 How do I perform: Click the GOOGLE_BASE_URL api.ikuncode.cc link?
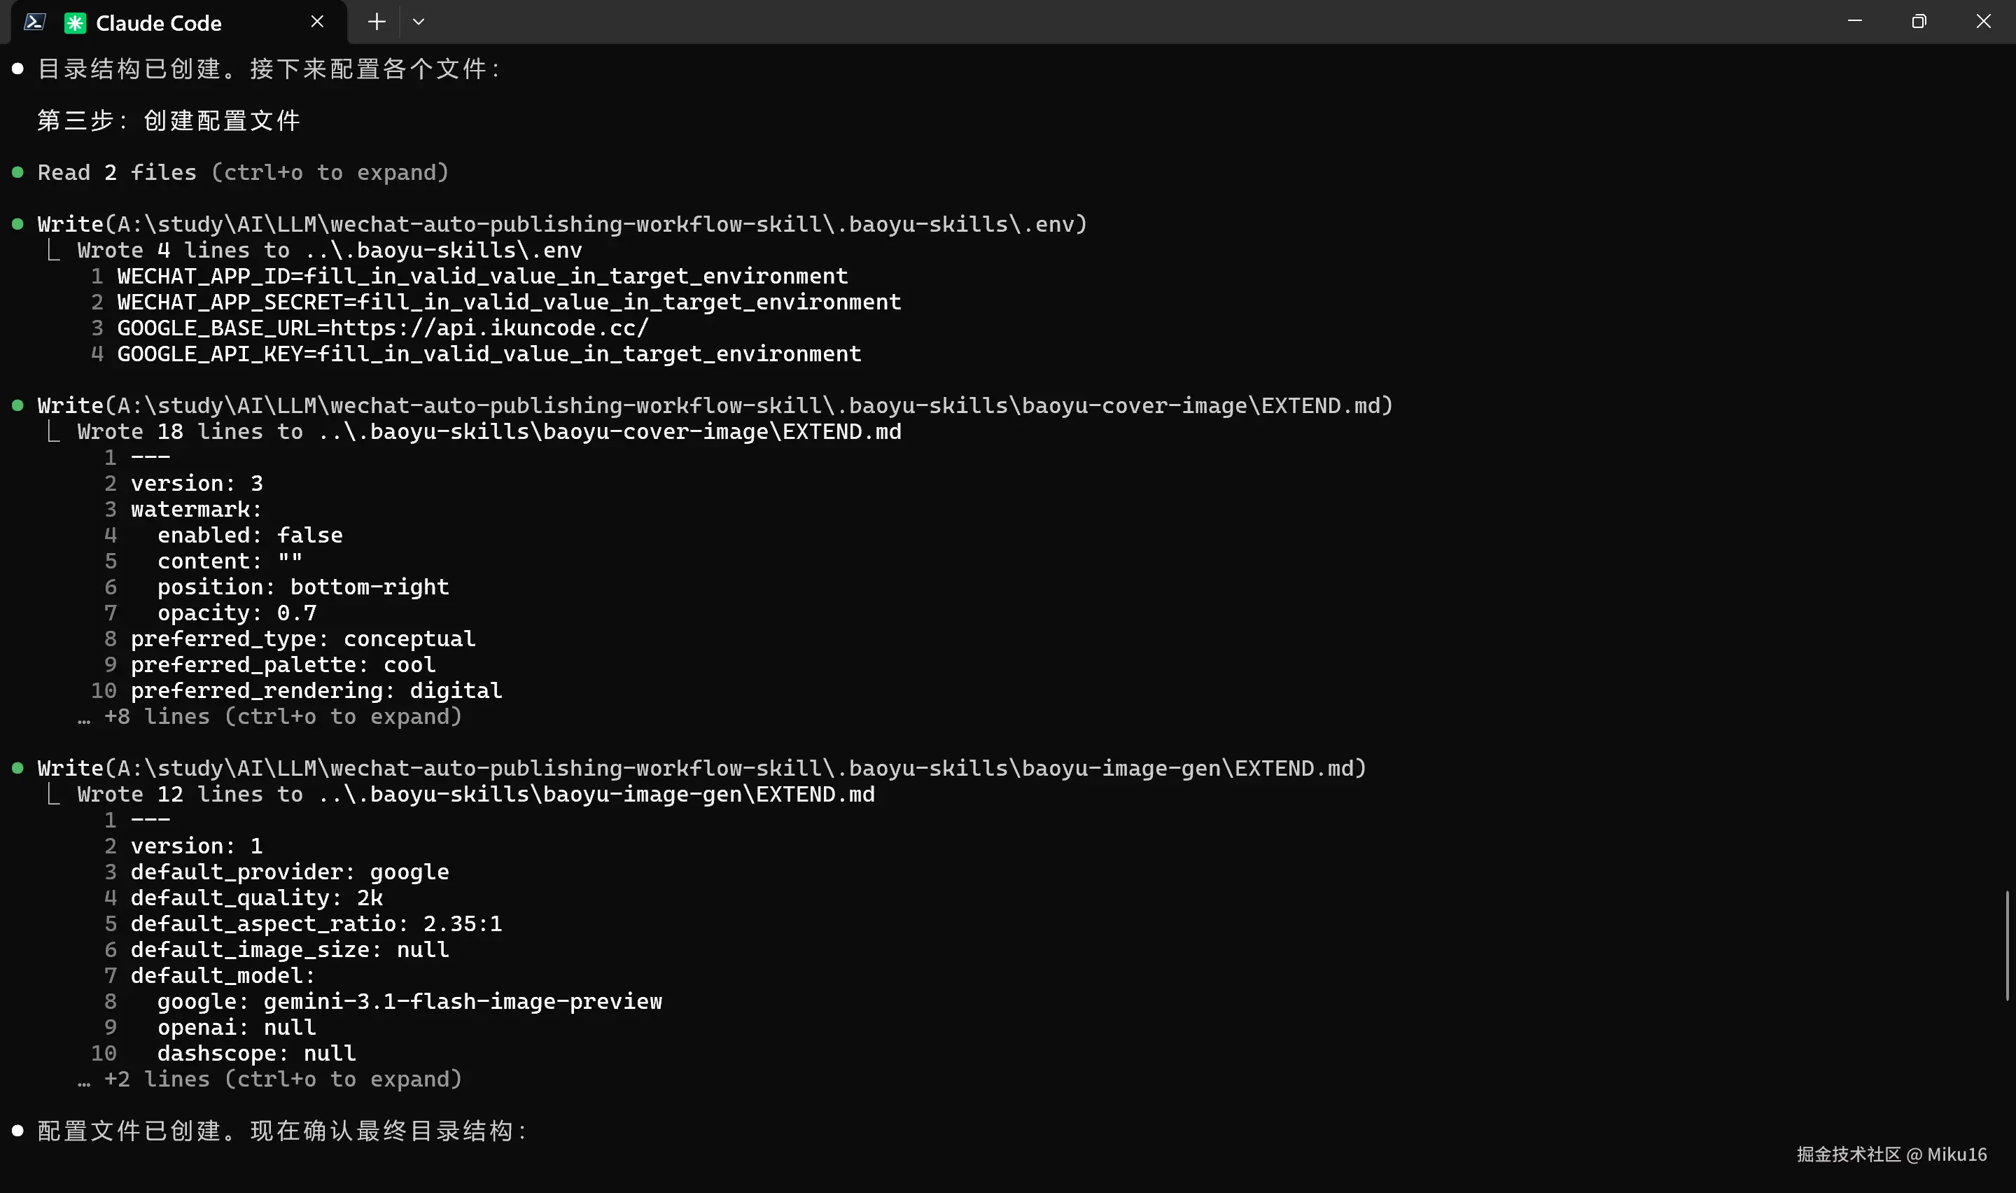click(489, 328)
